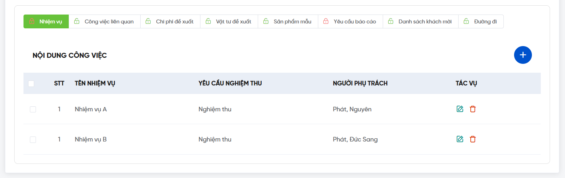Open the Danh sách khách mời tab
565x178 pixels.
coord(425,22)
